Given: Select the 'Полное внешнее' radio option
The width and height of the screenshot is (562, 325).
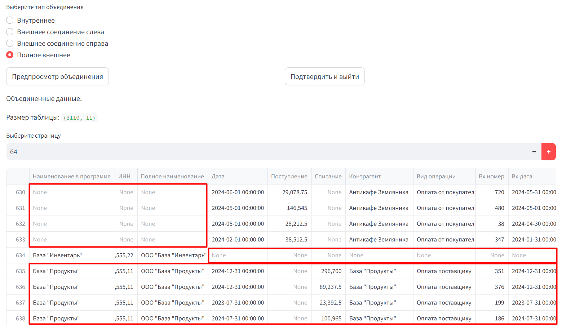Looking at the screenshot, I should [10, 55].
